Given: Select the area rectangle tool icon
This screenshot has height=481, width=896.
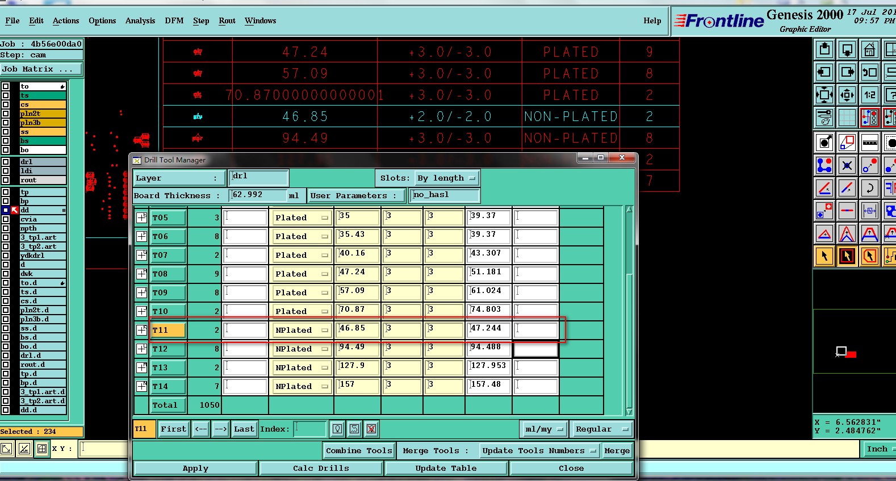Looking at the screenshot, I should coord(847,143).
